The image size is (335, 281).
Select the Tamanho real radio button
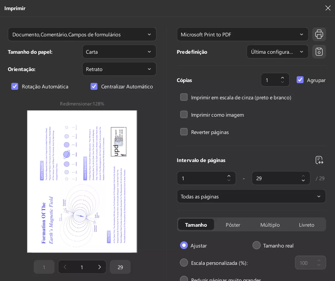pyautogui.click(x=256, y=245)
